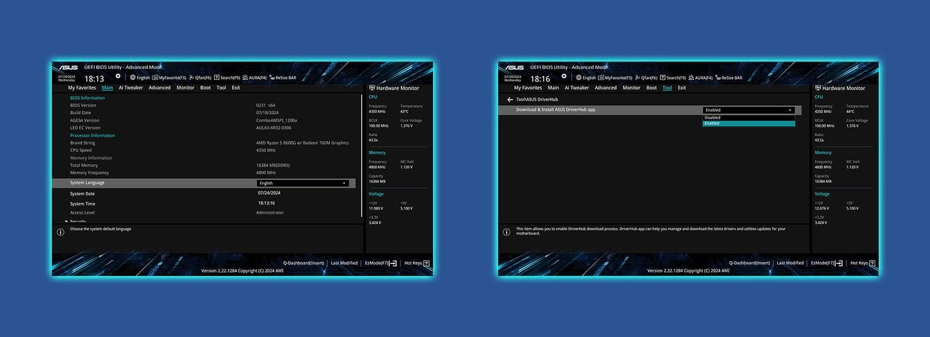930x337 pixels.
Task: Click System Date value 07/24/2024
Action: click(269, 193)
